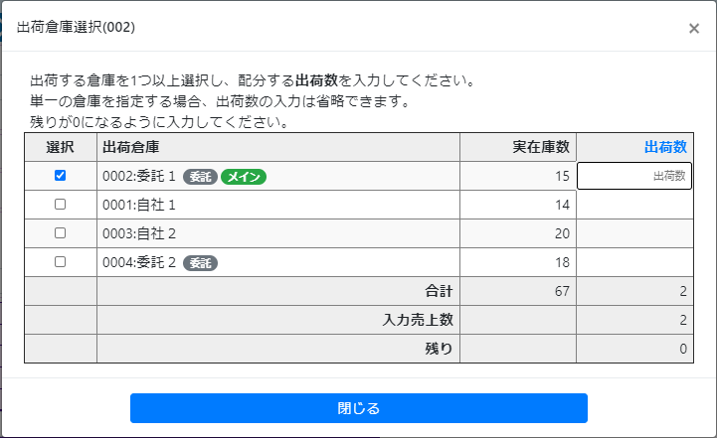Click the 出荷数 input field

[x=634, y=176]
